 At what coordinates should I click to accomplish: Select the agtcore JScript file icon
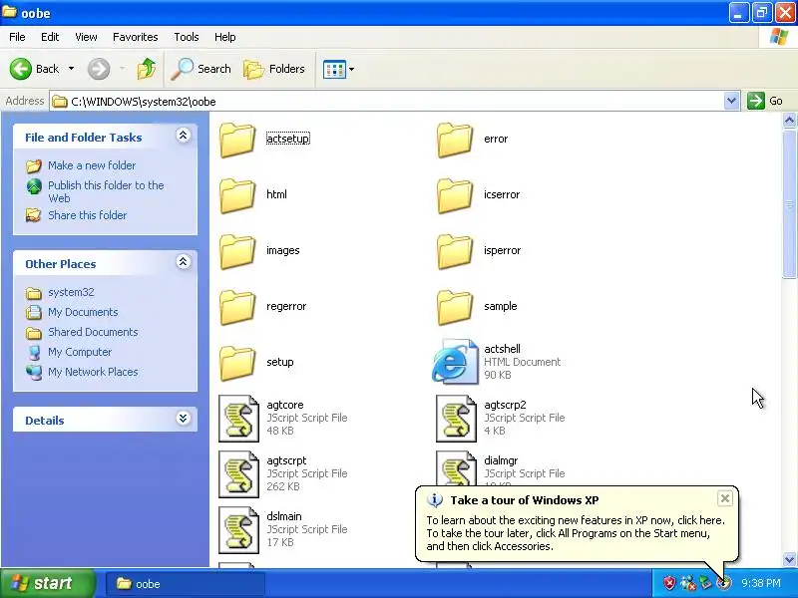[238, 418]
